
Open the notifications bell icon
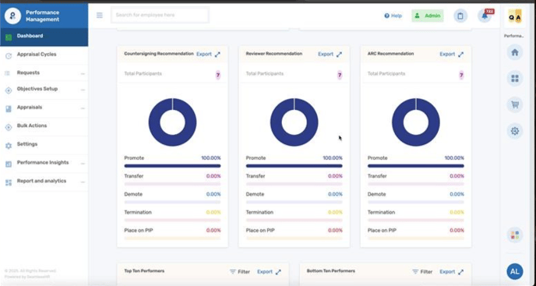click(485, 16)
